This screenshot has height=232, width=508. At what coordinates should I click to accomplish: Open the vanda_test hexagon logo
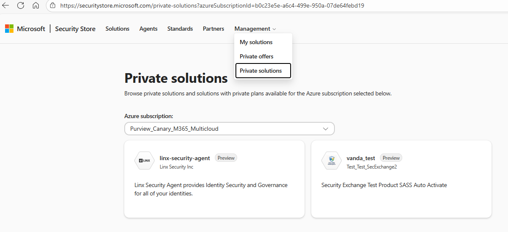(x=332, y=161)
